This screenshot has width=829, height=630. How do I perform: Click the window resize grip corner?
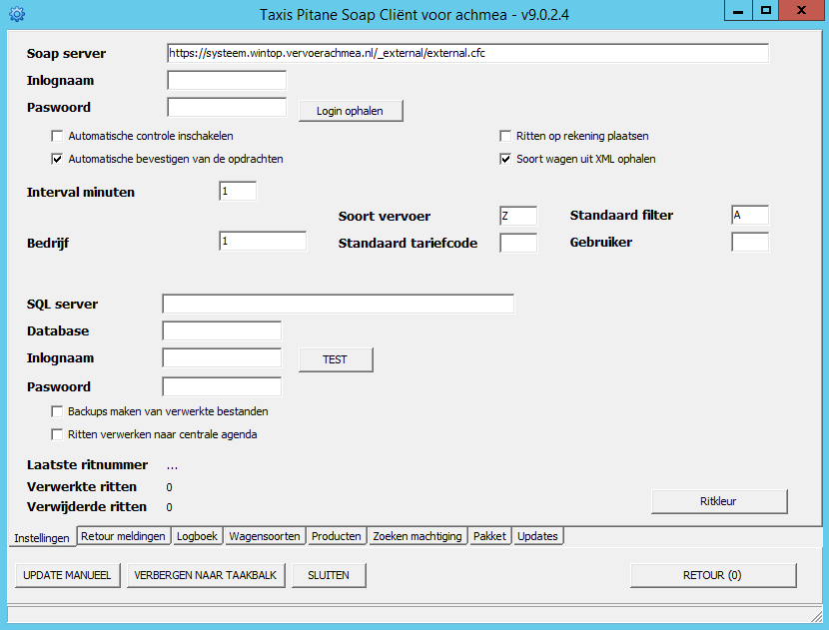pos(817,615)
